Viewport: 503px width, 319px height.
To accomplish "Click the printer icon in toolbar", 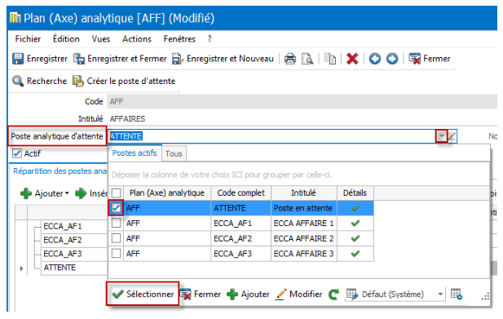I will pos(290,59).
